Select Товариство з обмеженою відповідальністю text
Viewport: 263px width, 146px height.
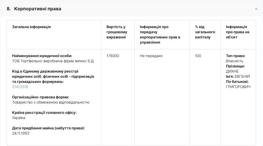(51, 102)
